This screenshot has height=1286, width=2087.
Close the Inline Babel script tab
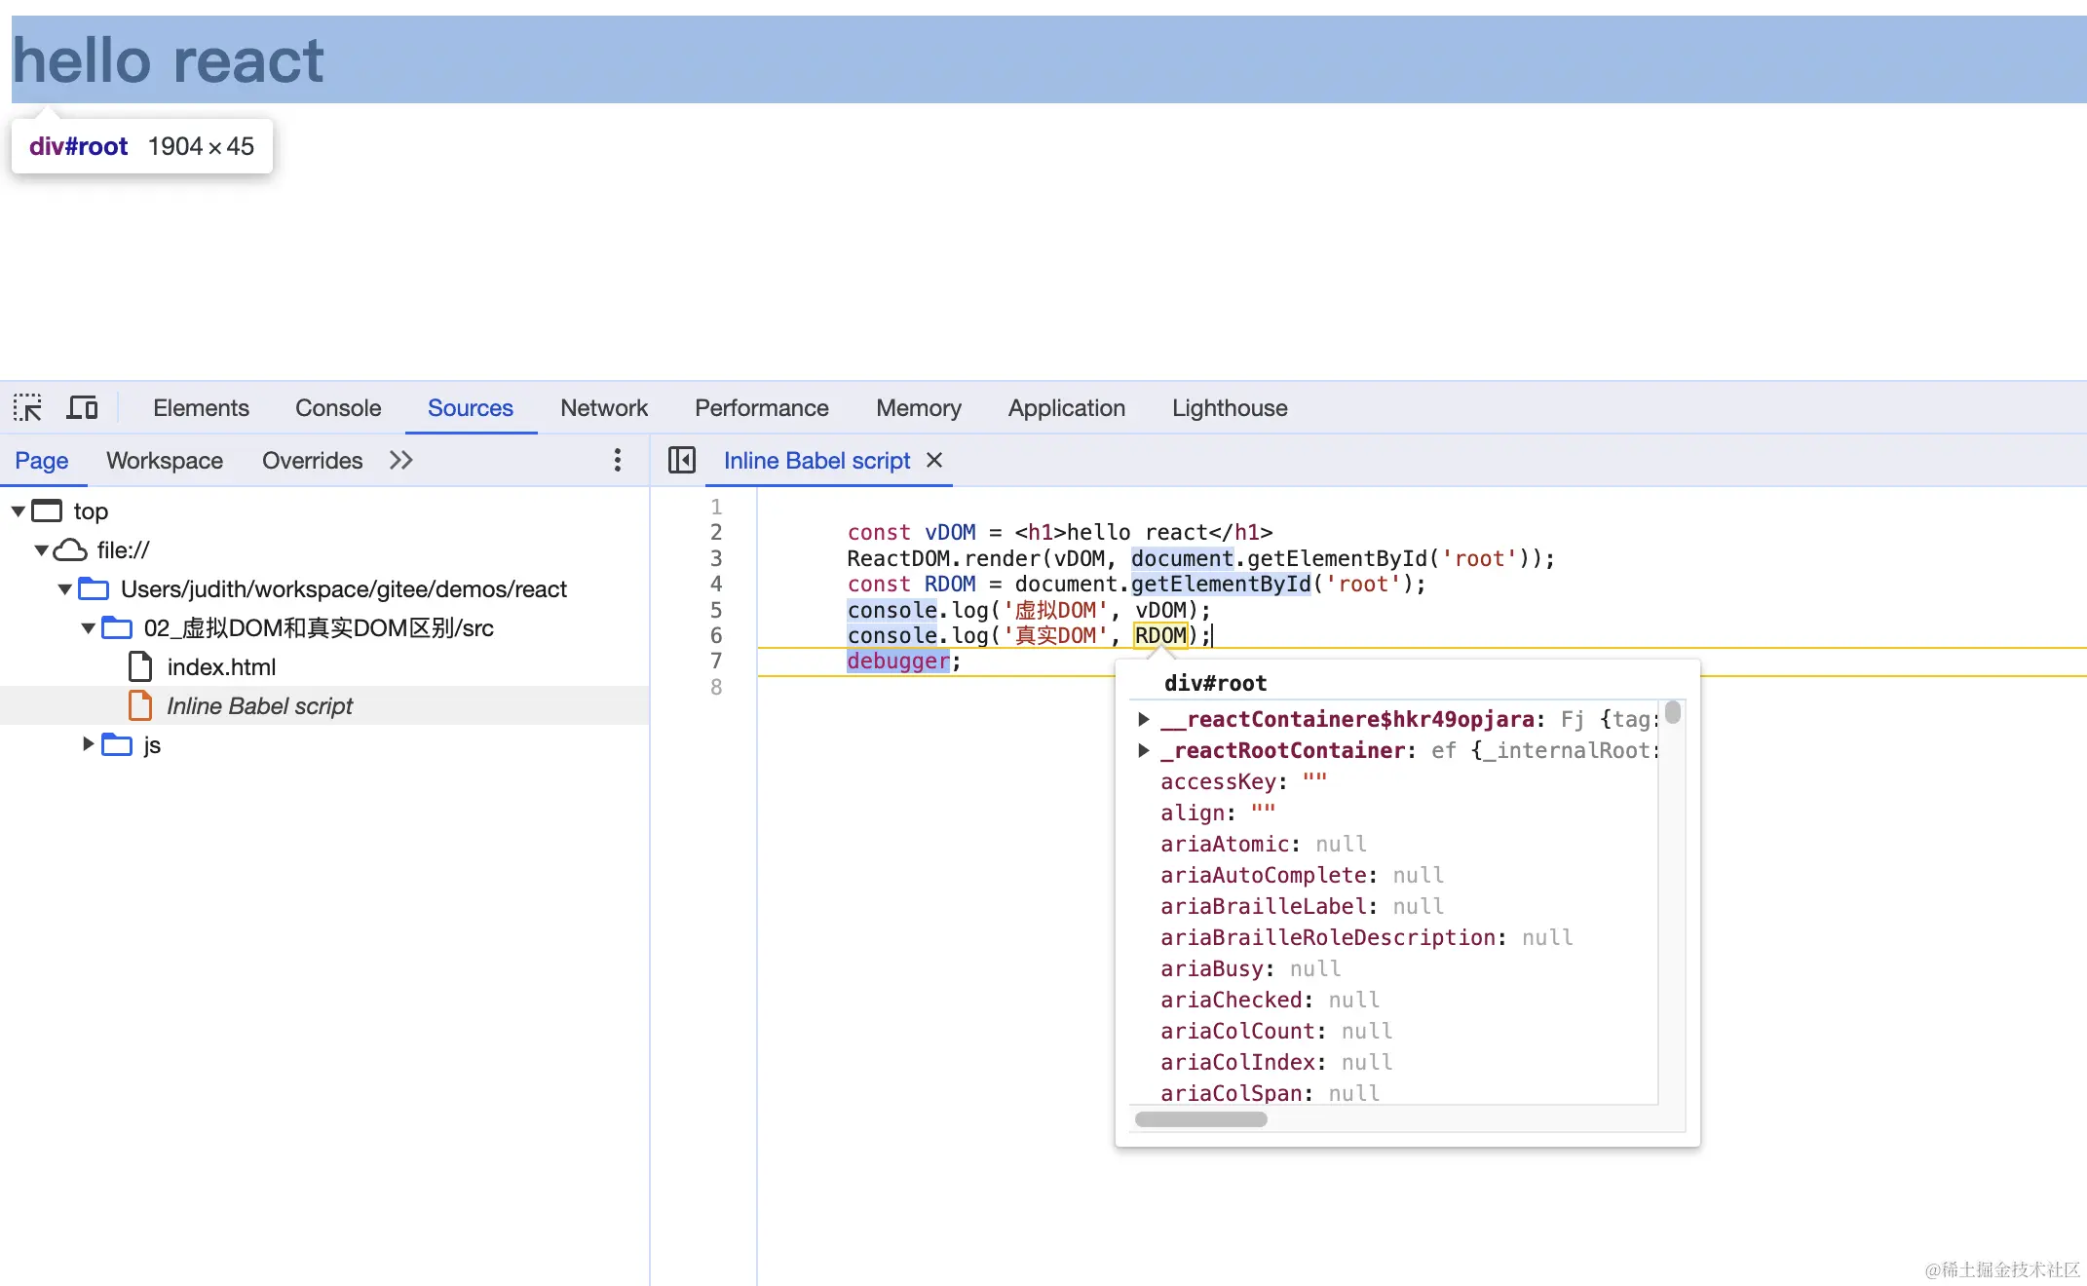[934, 460]
